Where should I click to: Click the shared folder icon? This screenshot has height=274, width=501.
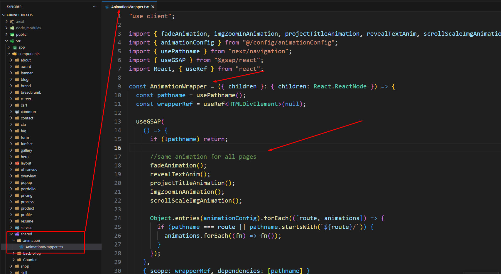(x=17, y=234)
